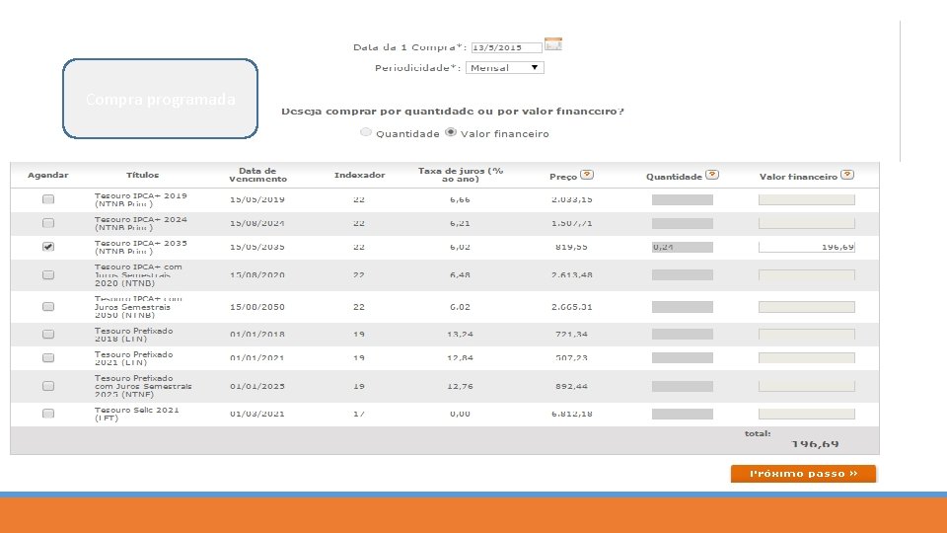Click the Data de Vencimento column header
947x533 pixels.
click(257, 175)
